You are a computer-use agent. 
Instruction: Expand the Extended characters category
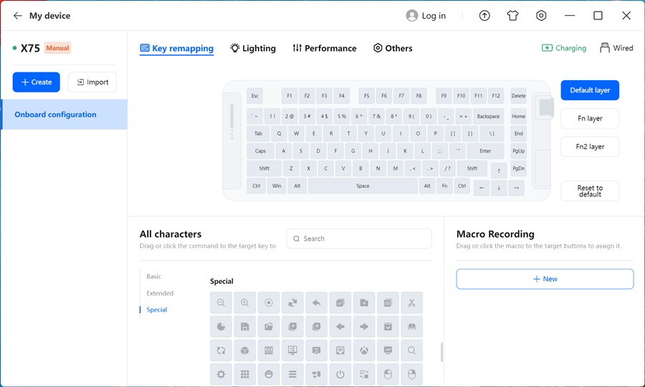pyautogui.click(x=160, y=293)
